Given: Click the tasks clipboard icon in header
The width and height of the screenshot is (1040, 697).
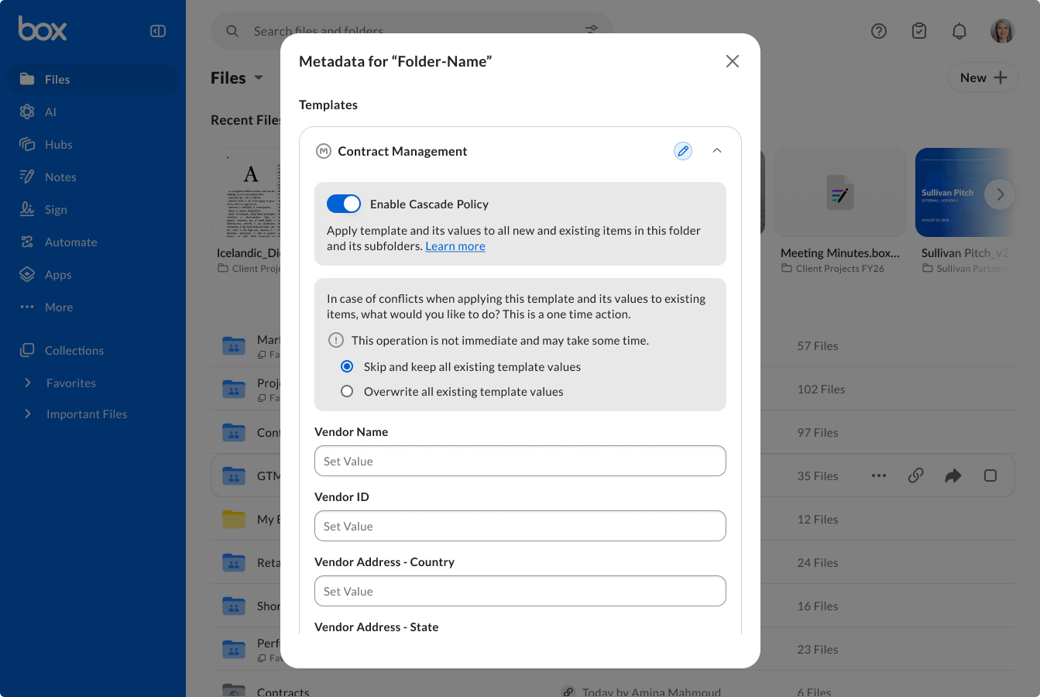Looking at the screenshot, I should coord(919,31).
